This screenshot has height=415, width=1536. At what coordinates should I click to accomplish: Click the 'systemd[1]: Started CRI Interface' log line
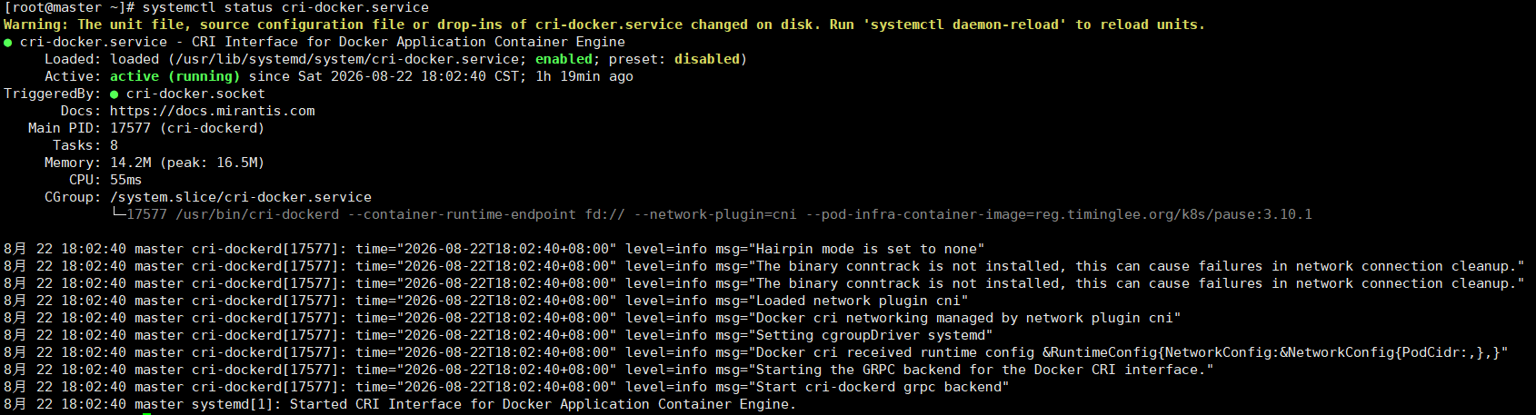tap(400, 404)
